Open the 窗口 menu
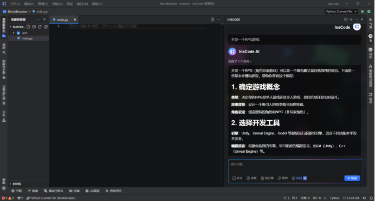The width and height of the screenshot is (375, 201). click(x=82, y=4)
